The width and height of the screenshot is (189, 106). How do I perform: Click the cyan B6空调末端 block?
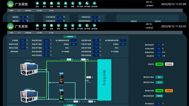click(x=104, y=80)
